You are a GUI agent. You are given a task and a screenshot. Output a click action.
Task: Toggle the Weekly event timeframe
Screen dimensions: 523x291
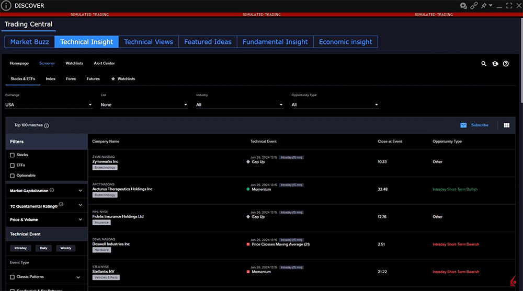point(66,248)
